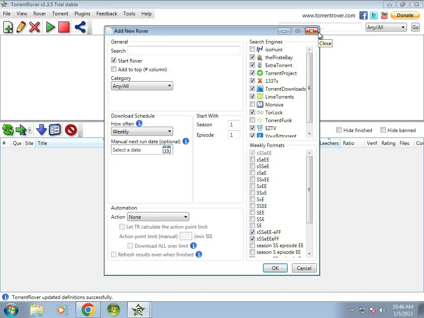Click the blue details list icon
The image size is (424, 318).
55,130
